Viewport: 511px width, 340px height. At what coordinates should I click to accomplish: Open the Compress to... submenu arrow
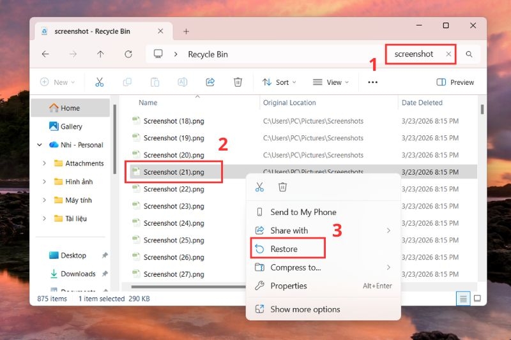[x=388, y=267]
